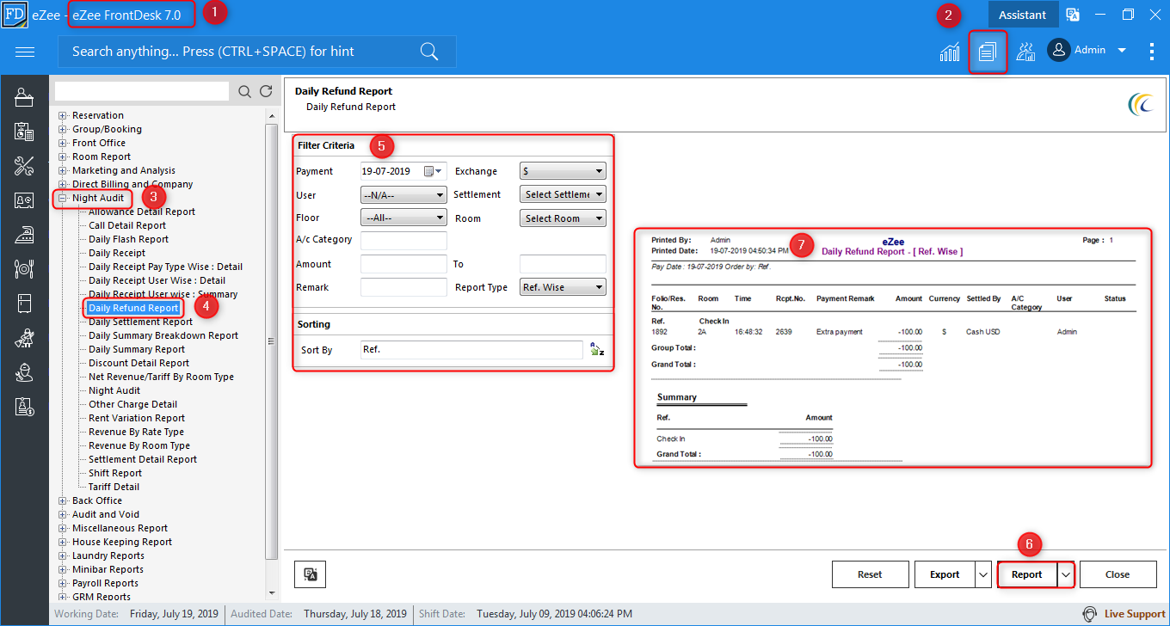Open the Floor dropdown
The image size is (1170, 626).
[x=403, y=218]
